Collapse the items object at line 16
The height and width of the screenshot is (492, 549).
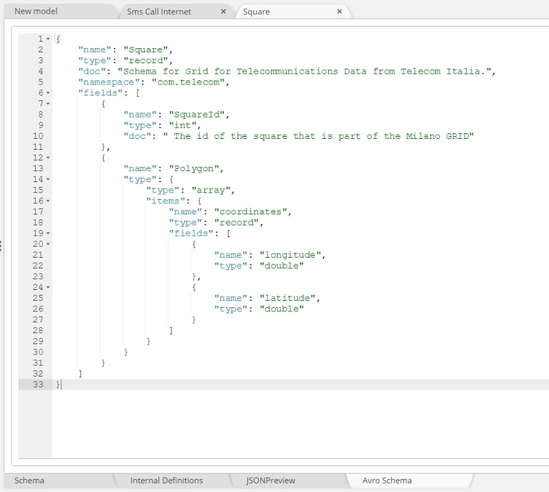click(x=48, y=201)
